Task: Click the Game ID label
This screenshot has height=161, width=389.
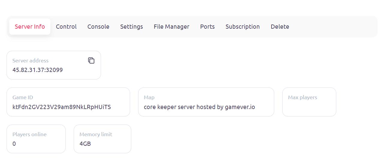Action: (x=23, y=97)
